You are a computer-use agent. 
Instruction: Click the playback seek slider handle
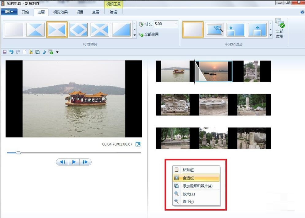(18, 153)
